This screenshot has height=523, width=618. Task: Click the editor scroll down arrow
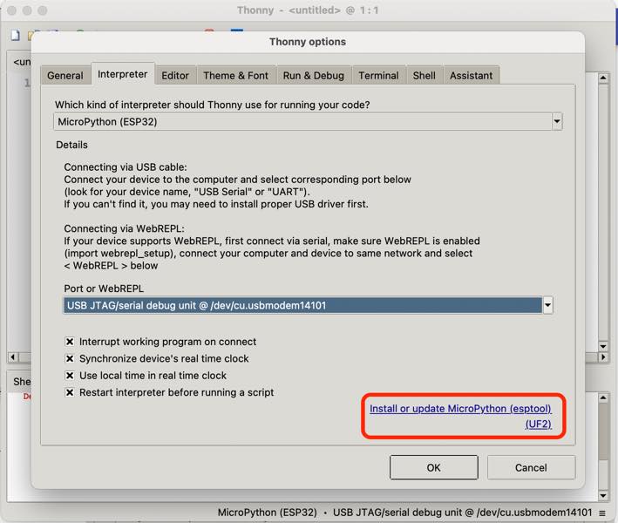[x=603, y=346]
